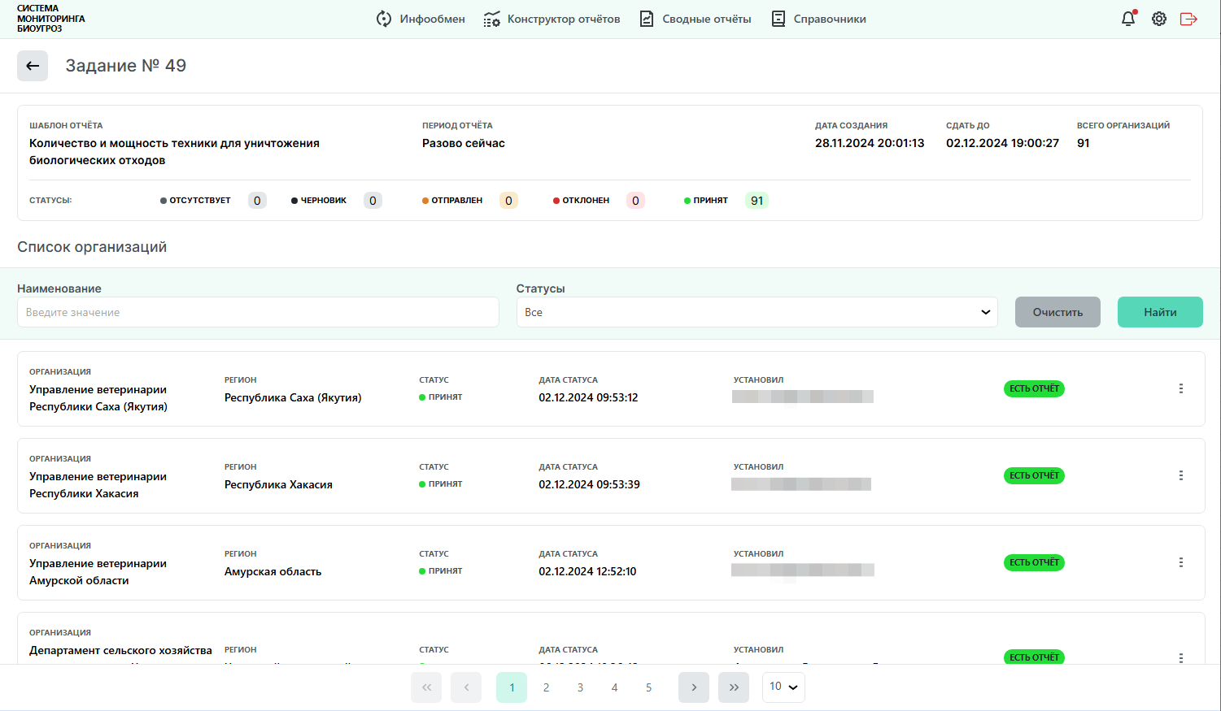The image size is (1221, 711).
Task: Open notifications bell
Action: [x=1128, y=19]
